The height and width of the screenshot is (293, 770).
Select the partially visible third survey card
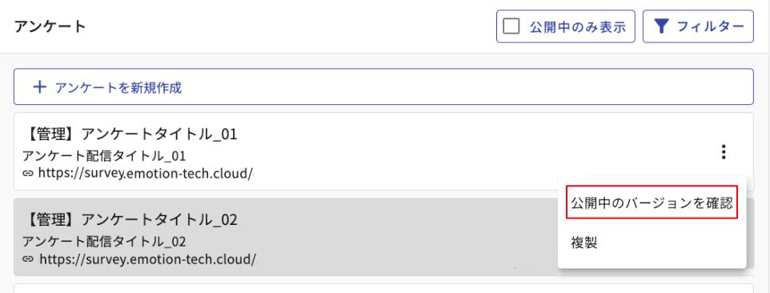click(383, 288)
